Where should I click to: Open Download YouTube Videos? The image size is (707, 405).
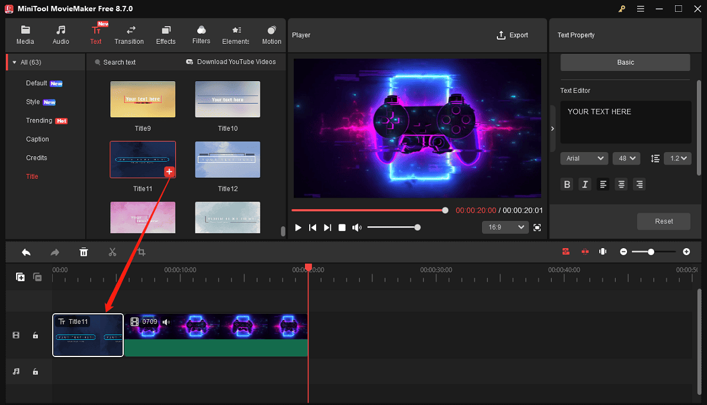tap(231, 62)
